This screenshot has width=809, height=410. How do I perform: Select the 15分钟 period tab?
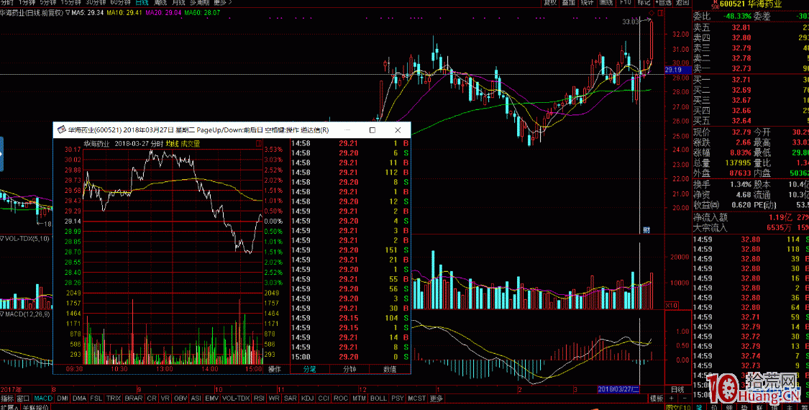[70, 2]
